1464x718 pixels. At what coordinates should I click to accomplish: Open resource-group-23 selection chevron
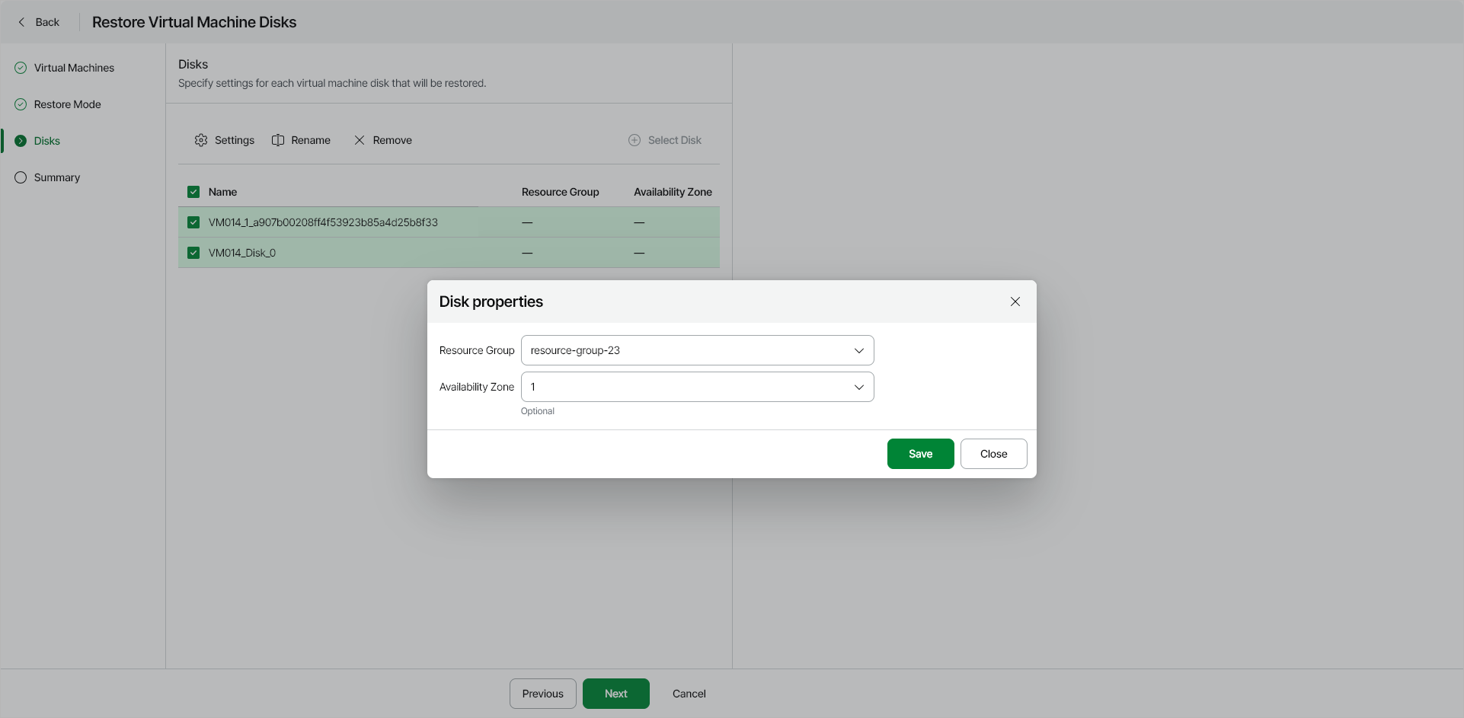tap(858, 350)
